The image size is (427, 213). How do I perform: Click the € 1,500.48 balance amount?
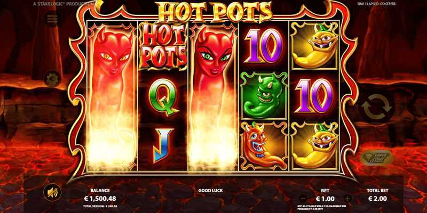point(100,199)
